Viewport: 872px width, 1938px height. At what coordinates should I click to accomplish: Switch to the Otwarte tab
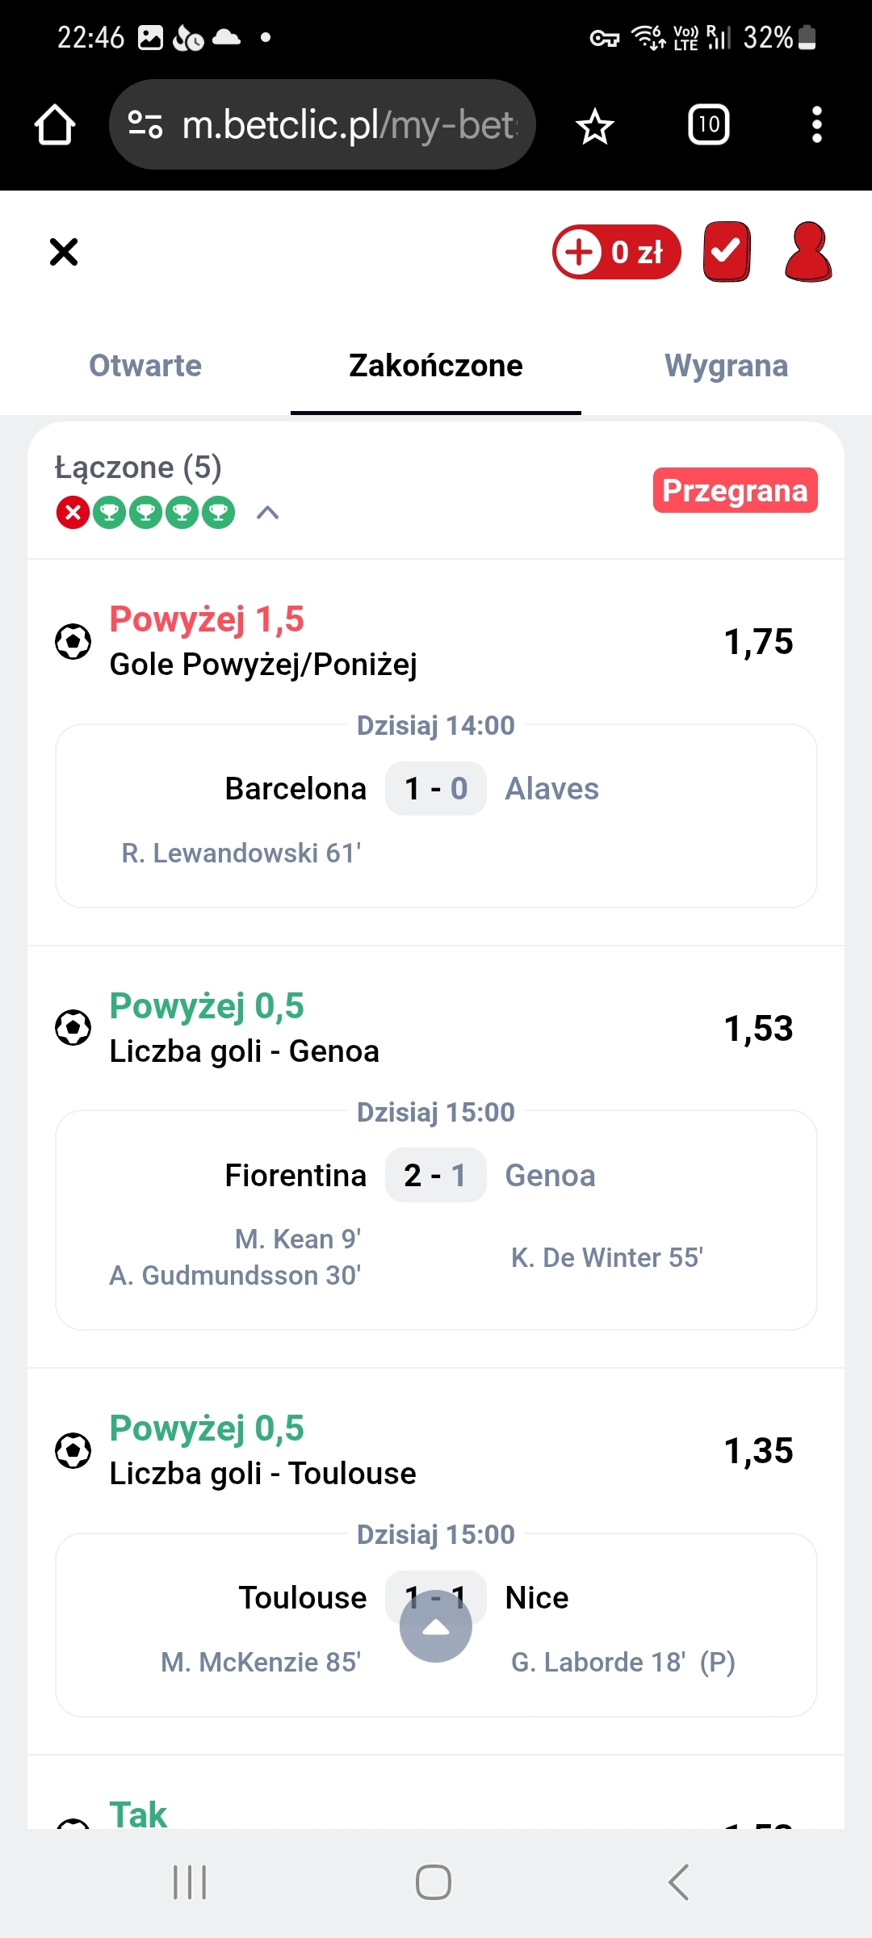145,366
